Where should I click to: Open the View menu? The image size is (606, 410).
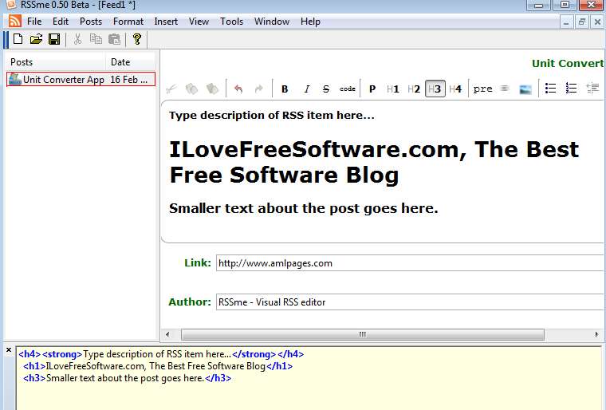pyautogui.click(x=199, y=22)
